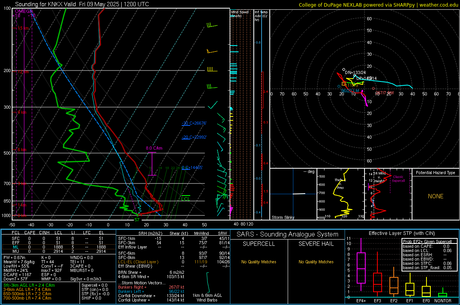The width and height of the screenshot is (460, 305).
Task: Click No Quality Matches under SUPERCELL
Action: coord(259,262)
